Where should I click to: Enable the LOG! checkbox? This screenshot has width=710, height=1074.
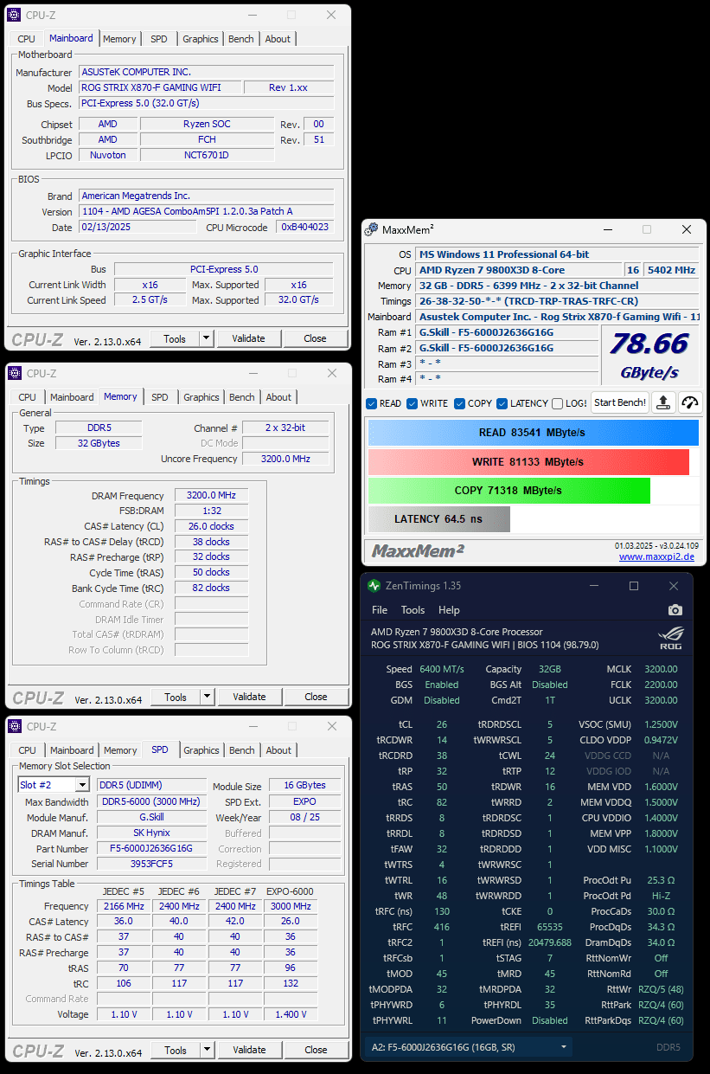coord(558,403)
